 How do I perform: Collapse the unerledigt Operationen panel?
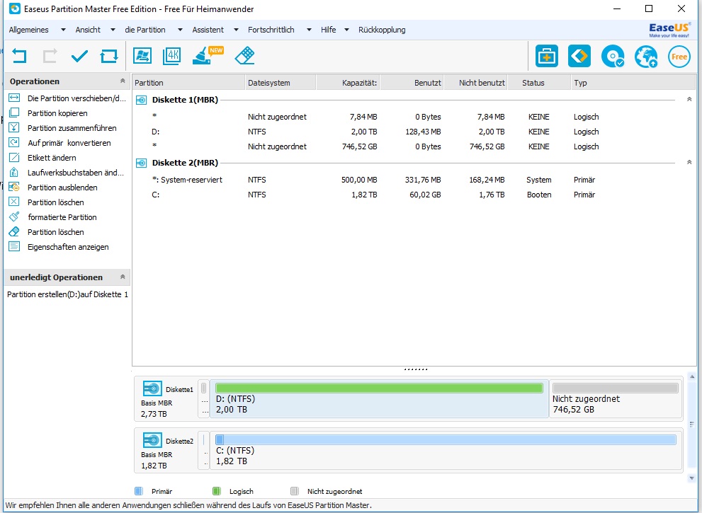click(123, 277)
